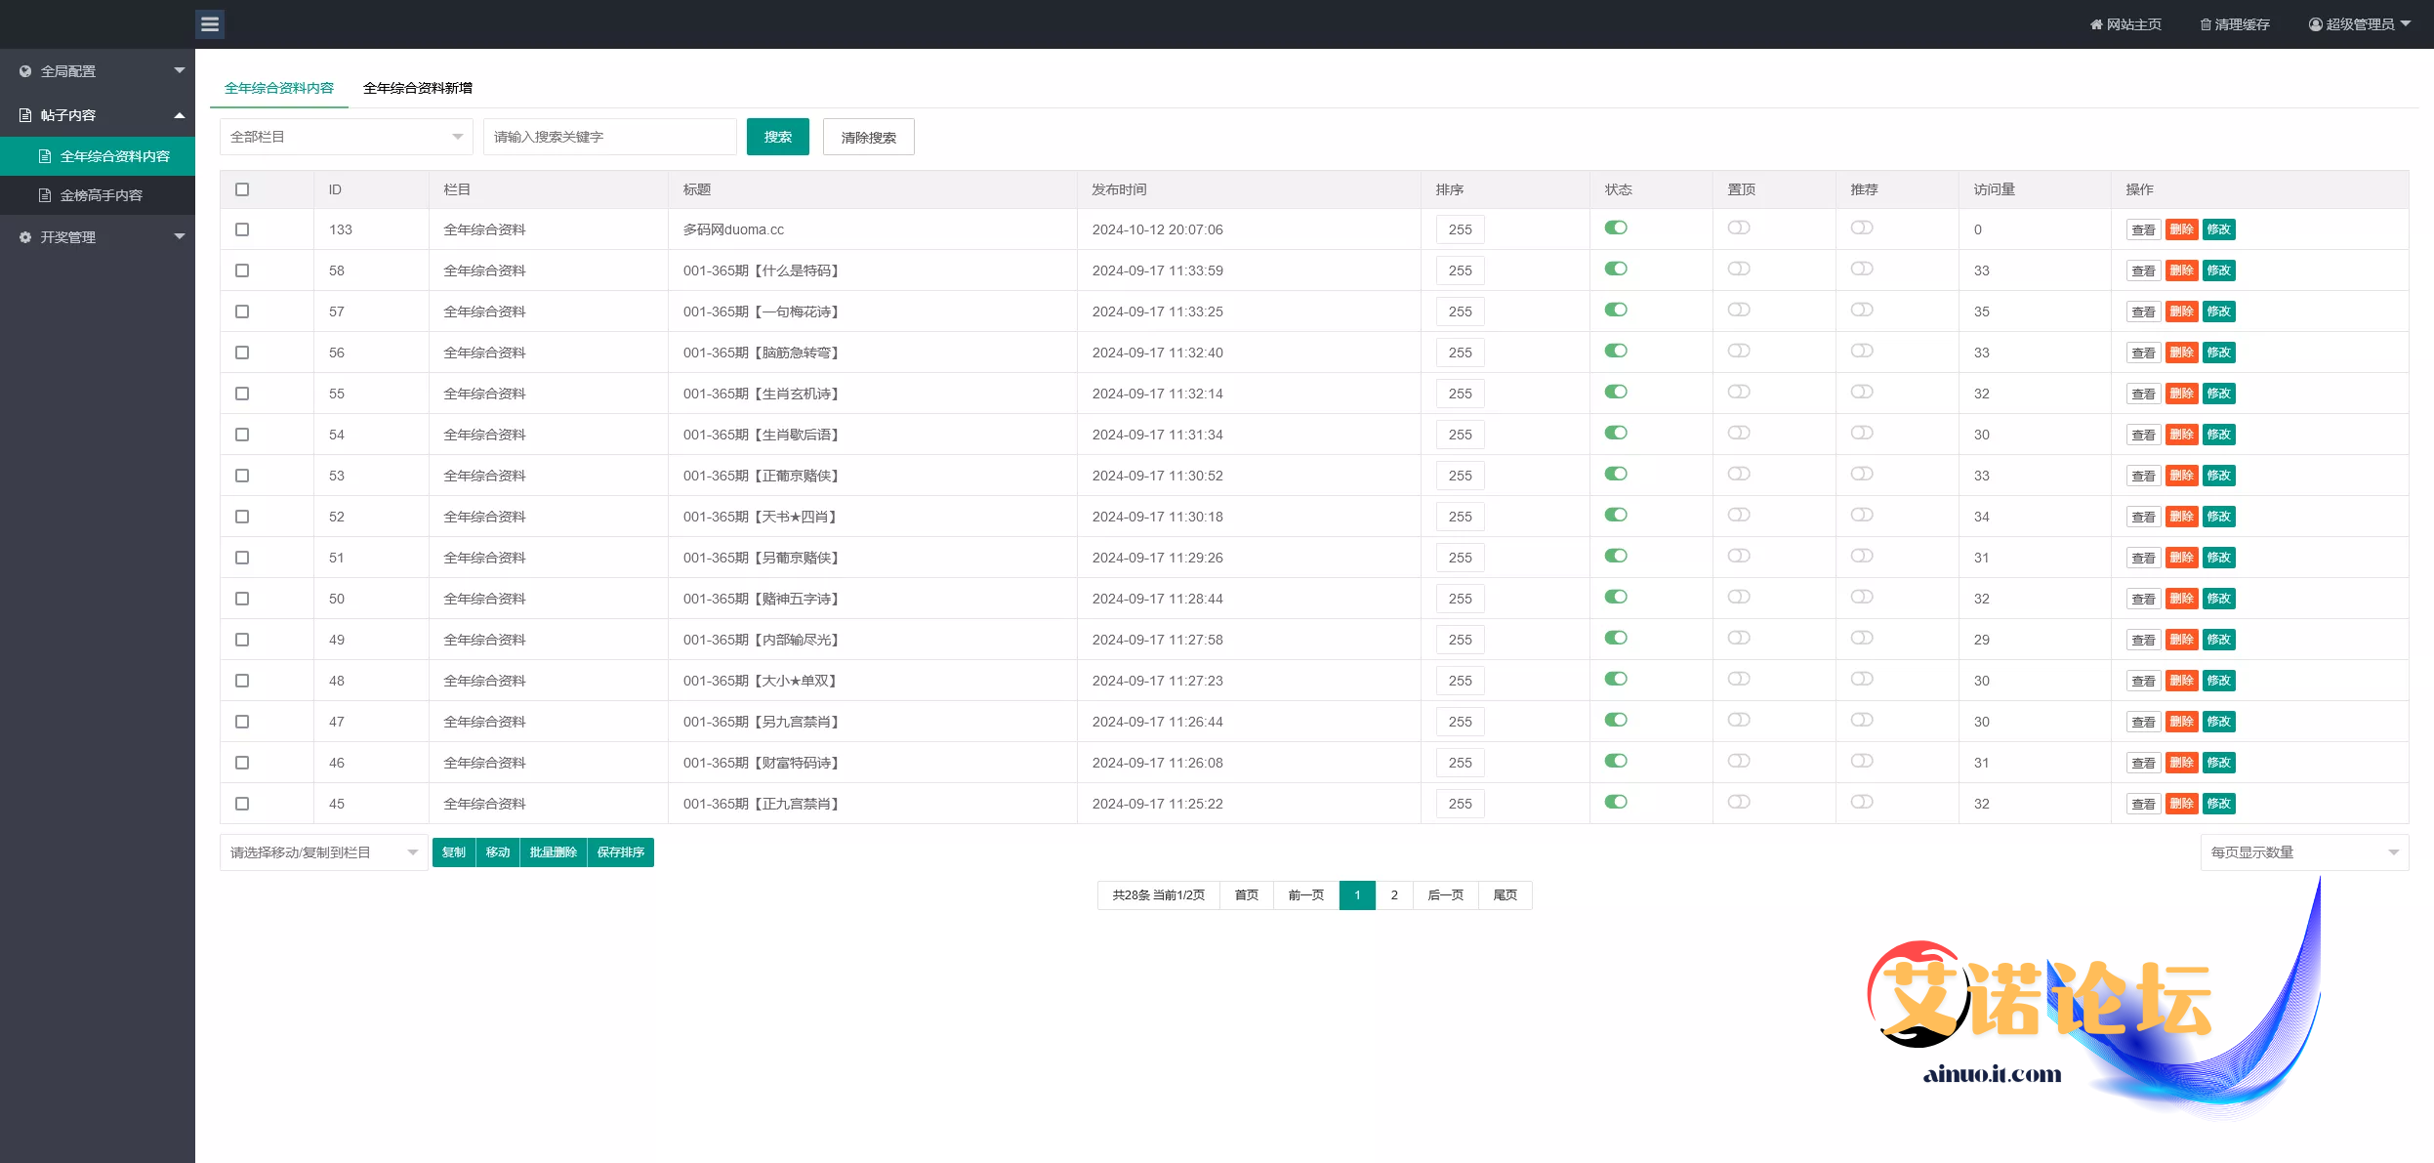Click the 后一页 pagination button

click(x=1446, y=895)
